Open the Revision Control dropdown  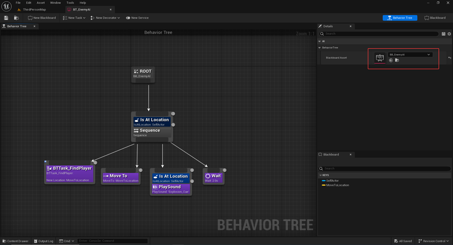pos(434,241)
